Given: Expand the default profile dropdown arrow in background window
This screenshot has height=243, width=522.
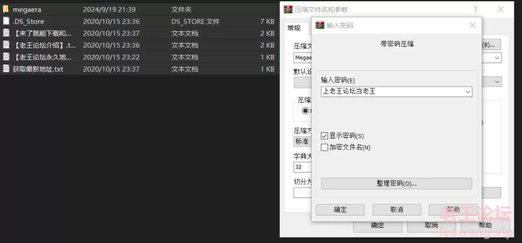Looking at the screenshot, I should [497, 82].
